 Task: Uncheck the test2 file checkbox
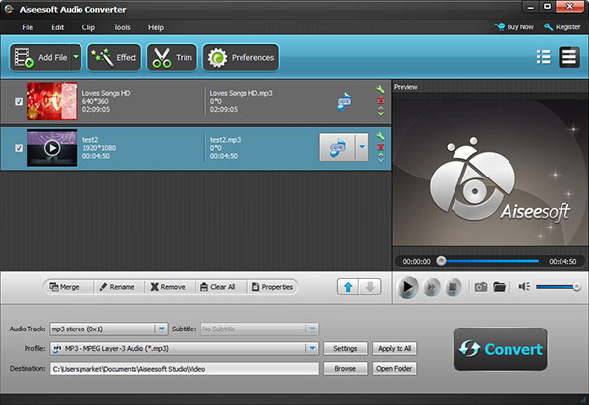click(x=19, y=148)
